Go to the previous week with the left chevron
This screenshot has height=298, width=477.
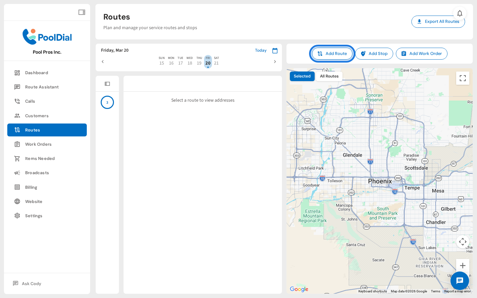[x=103, y=62]
